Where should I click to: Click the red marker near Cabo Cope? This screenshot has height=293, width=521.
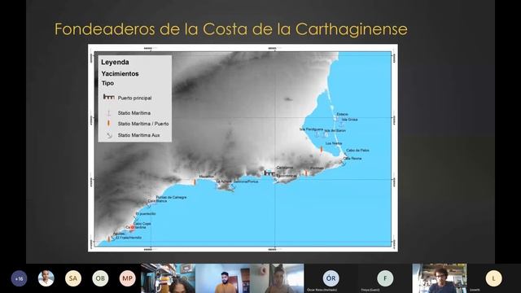(x=132, y=228)
